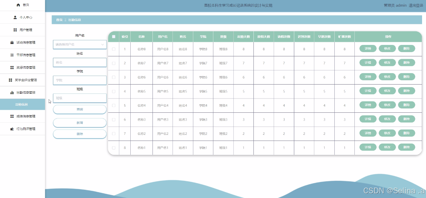This screenshot has height=198, width=426.
Task: Check the checkbox for row 名称2
Action: point(113,133)
